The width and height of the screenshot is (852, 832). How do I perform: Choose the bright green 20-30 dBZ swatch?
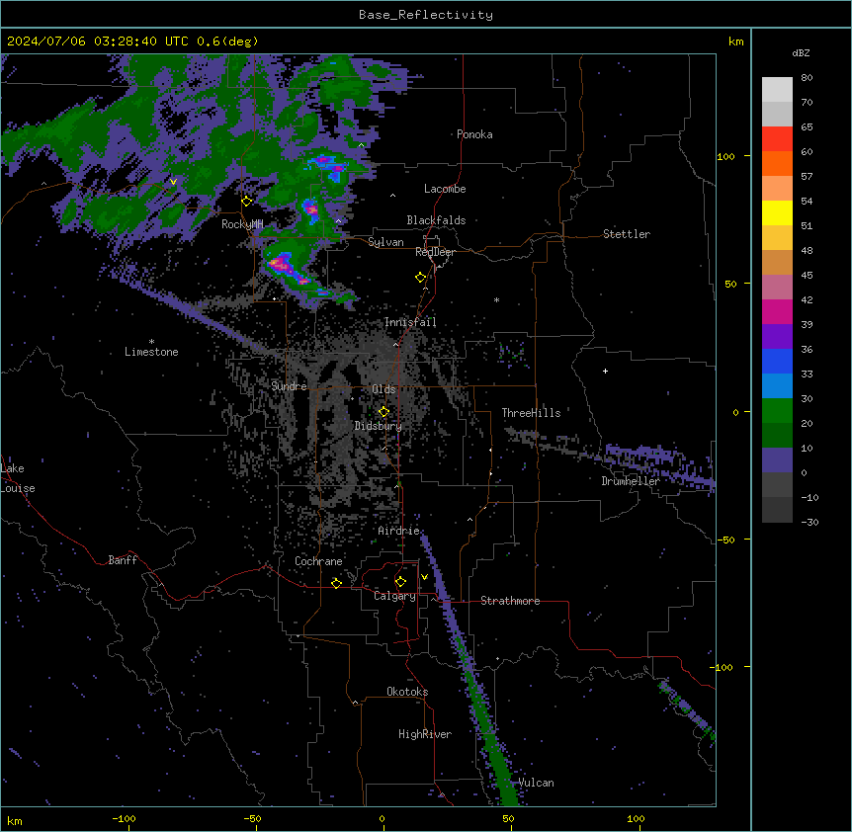(x=777, y=411)
